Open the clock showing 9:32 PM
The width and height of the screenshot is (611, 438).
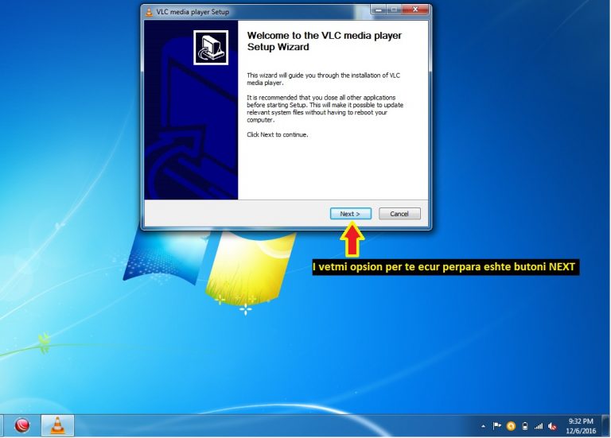coord(581,426)
